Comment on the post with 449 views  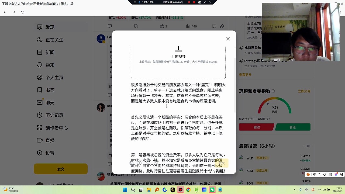click(x=110, y=26)
